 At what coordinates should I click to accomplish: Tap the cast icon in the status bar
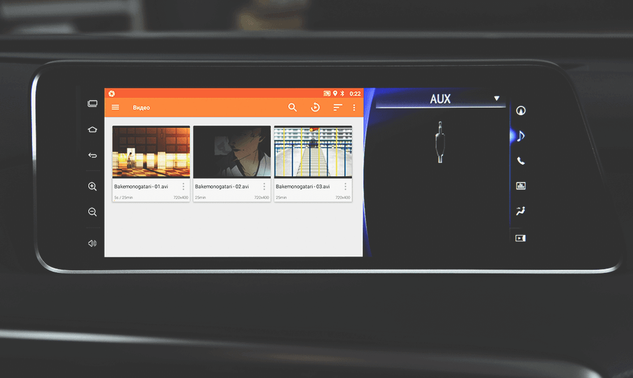point(327,93)
